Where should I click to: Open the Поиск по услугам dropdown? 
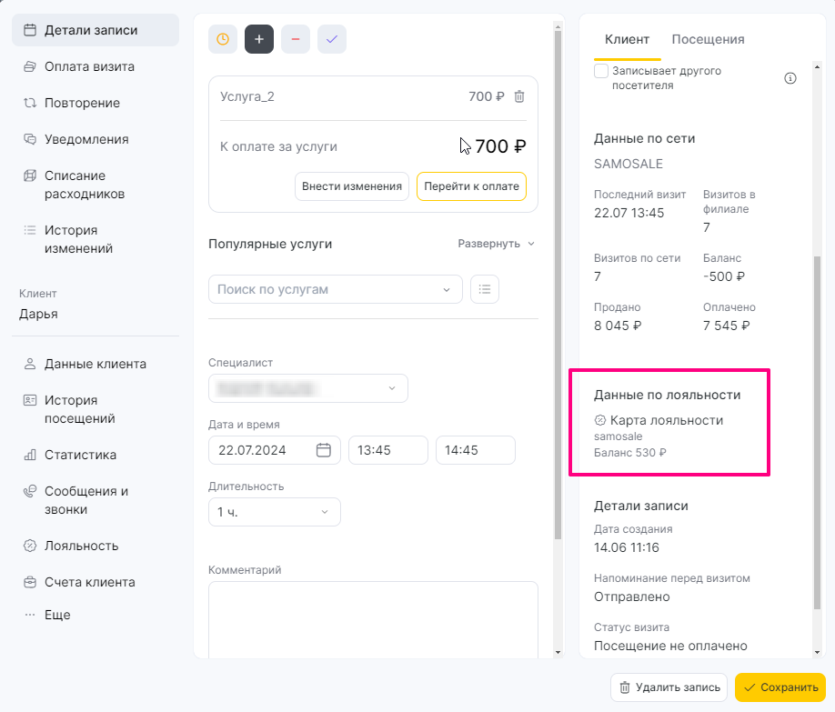coord(335,289)
